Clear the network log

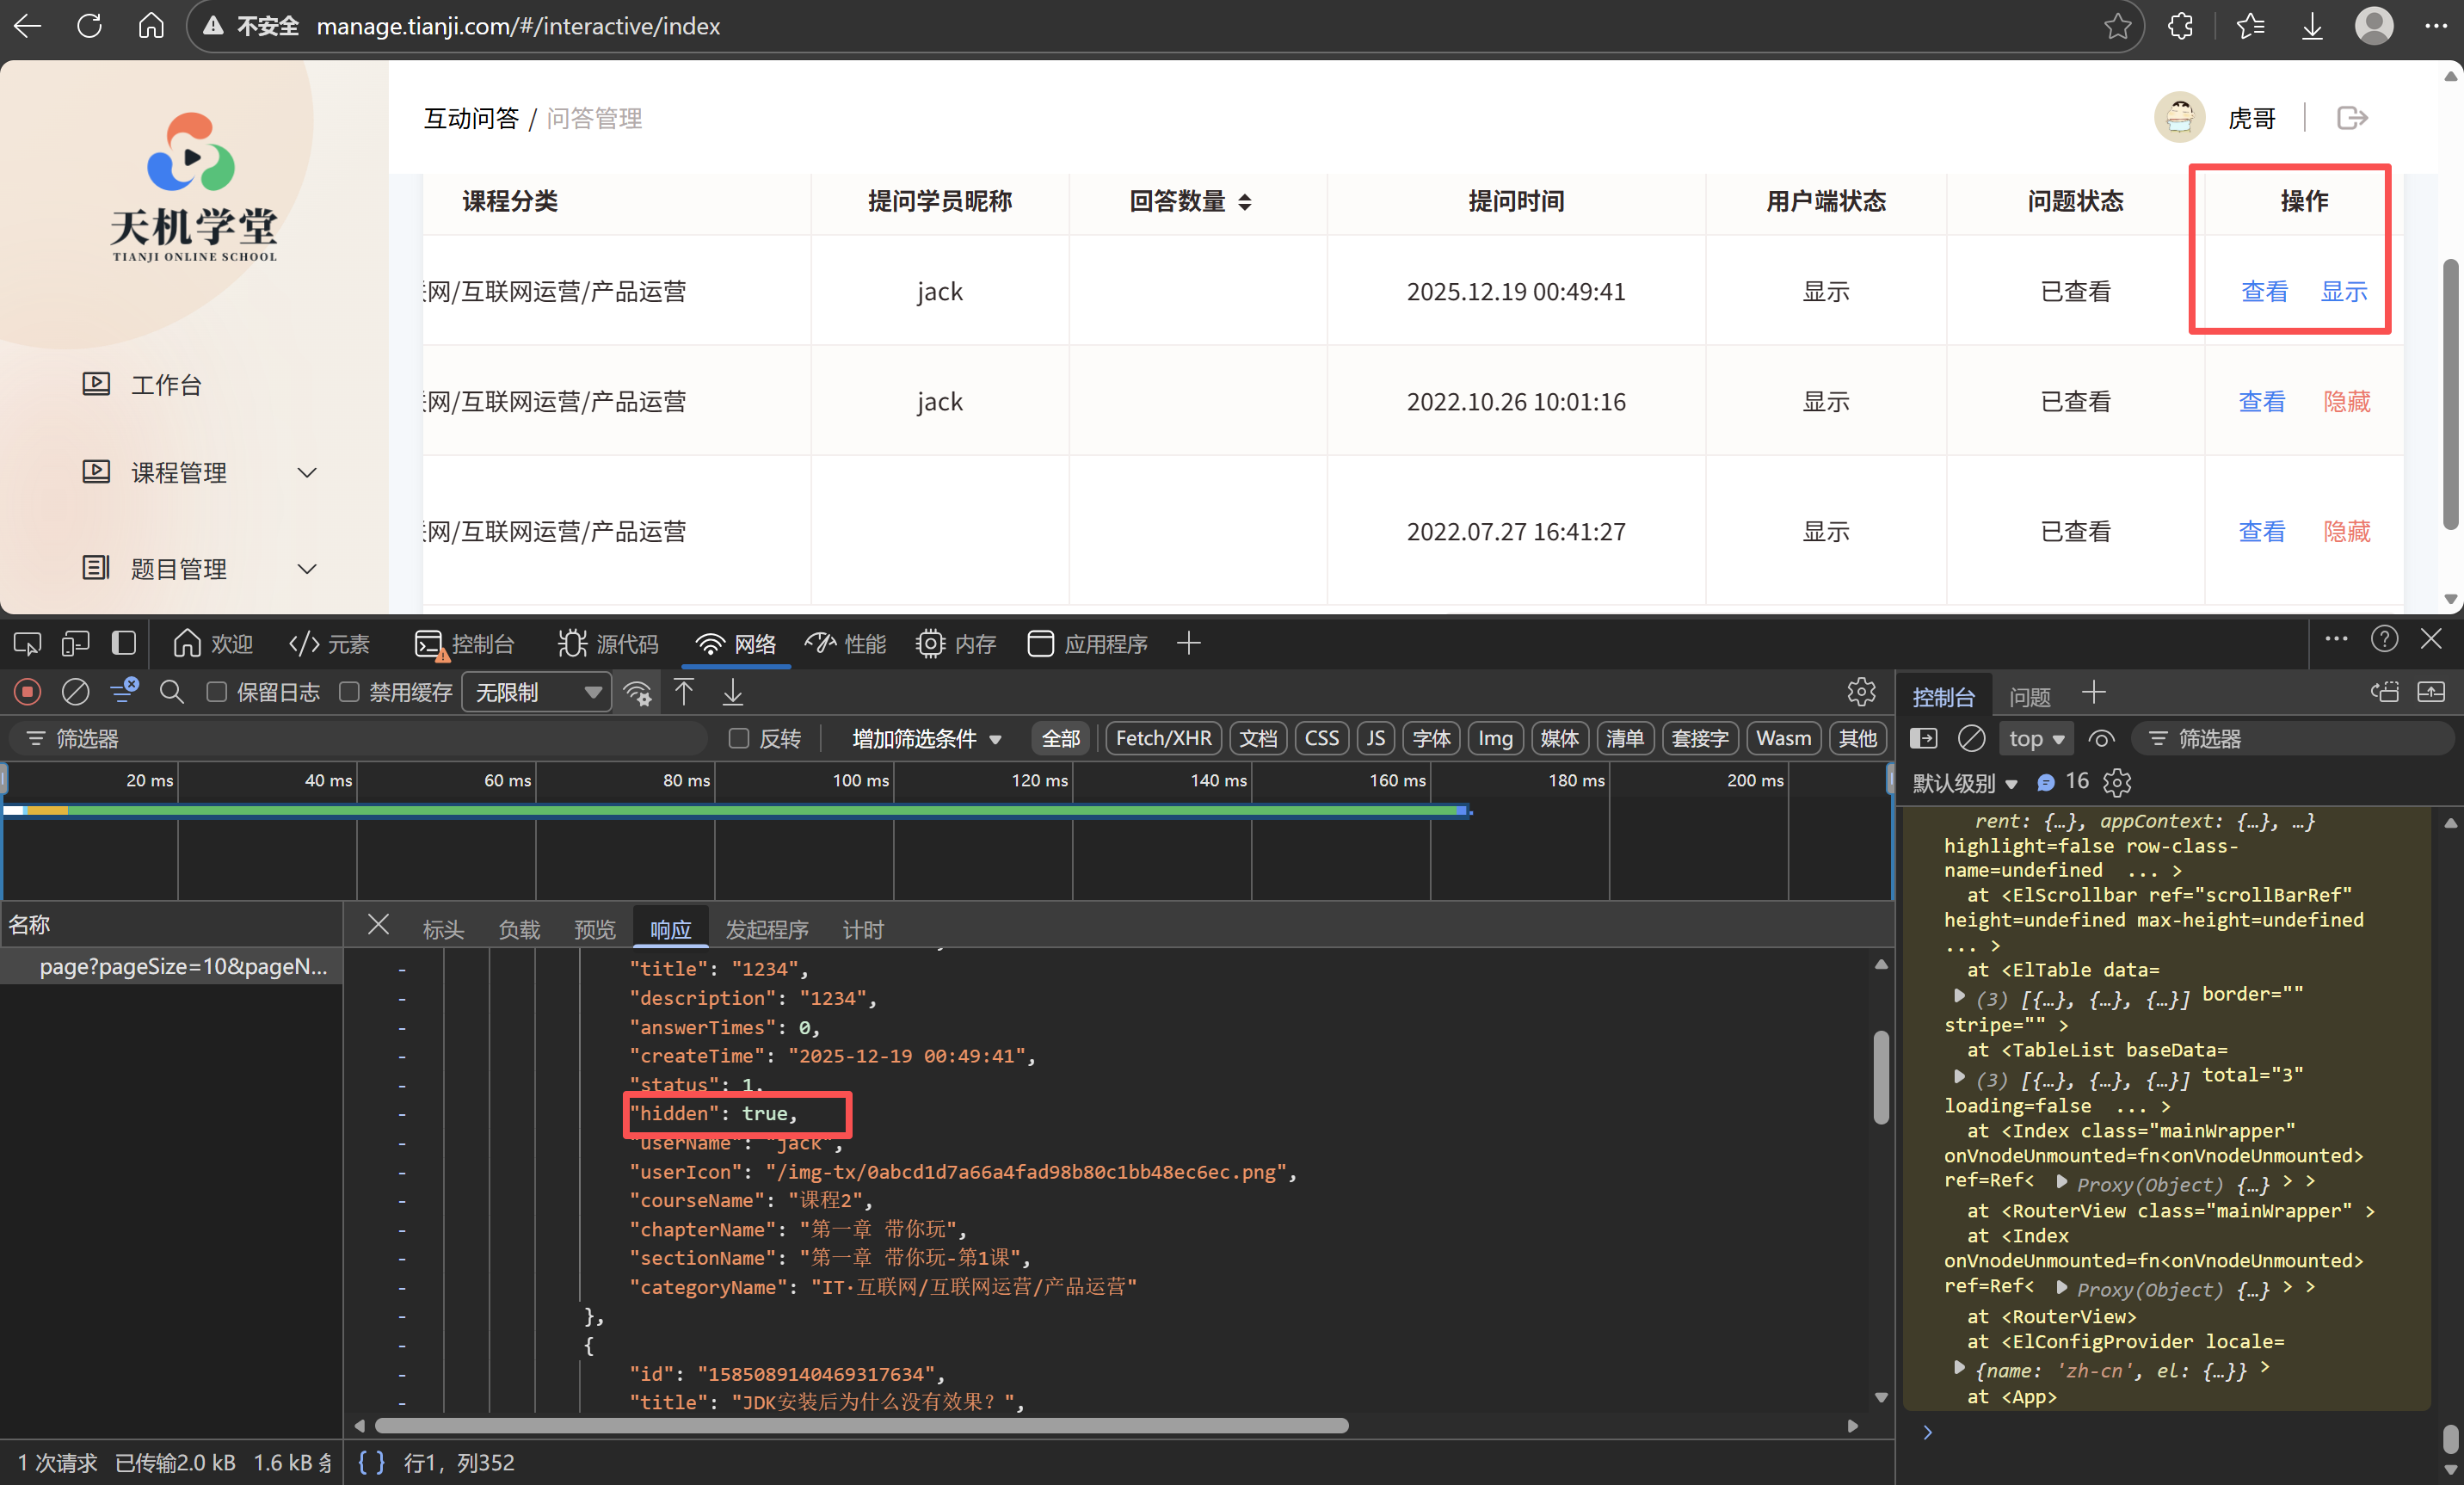pyautogui.click(x=75, y=692)
